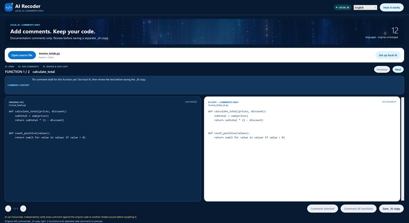The image size is (409, 223).
Task: Click the Previous function button
Action: pyautogui.click(x=382, y=69)
